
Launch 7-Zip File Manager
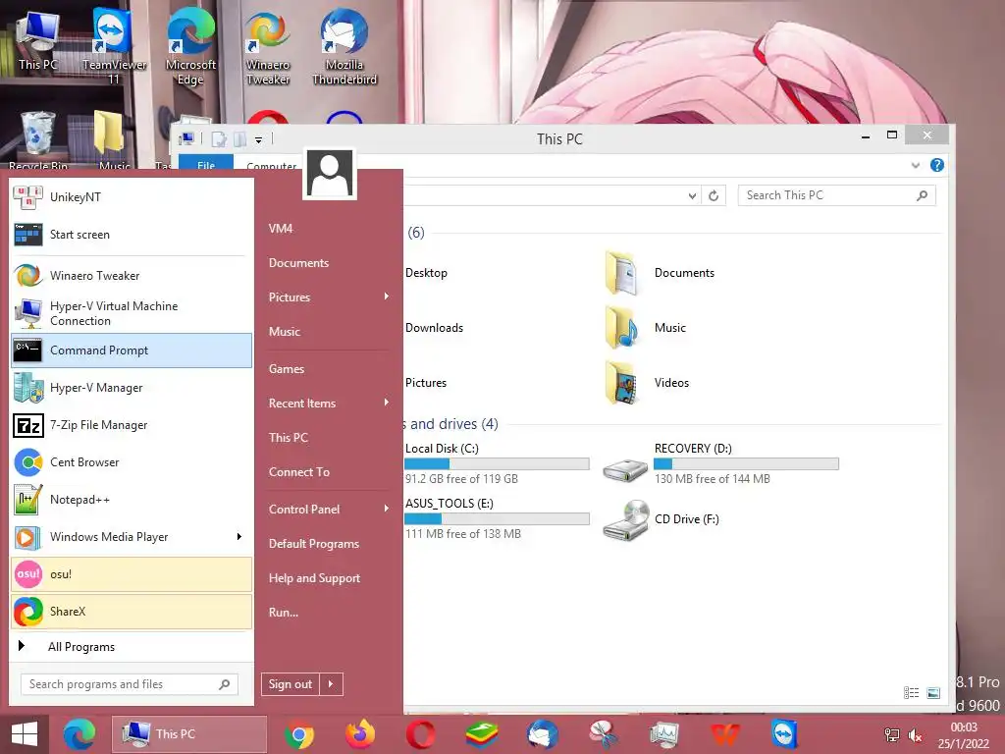point(132,425)
